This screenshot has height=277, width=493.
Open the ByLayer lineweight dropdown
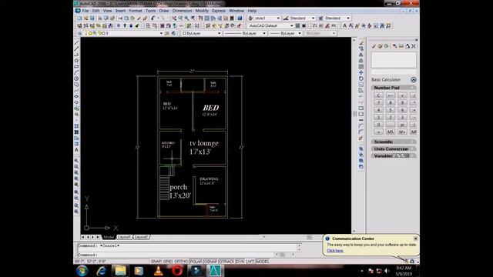click(300, 33)
